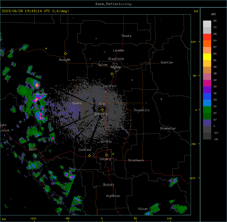Click the Drumheller label
The image size is (227, 222).
pyautogui.click(x=168, y=128)
